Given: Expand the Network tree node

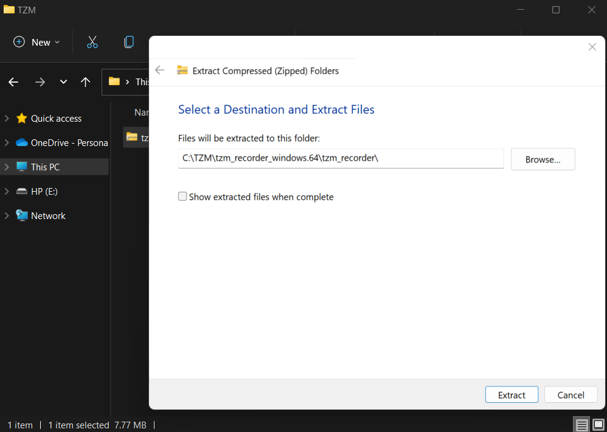Looking at the screenshot, I should [7, 215].
